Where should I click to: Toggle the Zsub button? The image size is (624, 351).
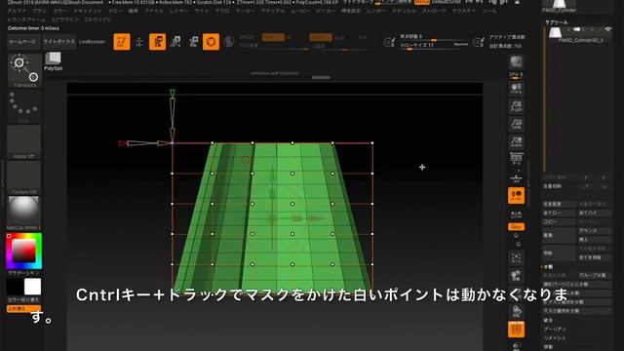pos(339,37)
